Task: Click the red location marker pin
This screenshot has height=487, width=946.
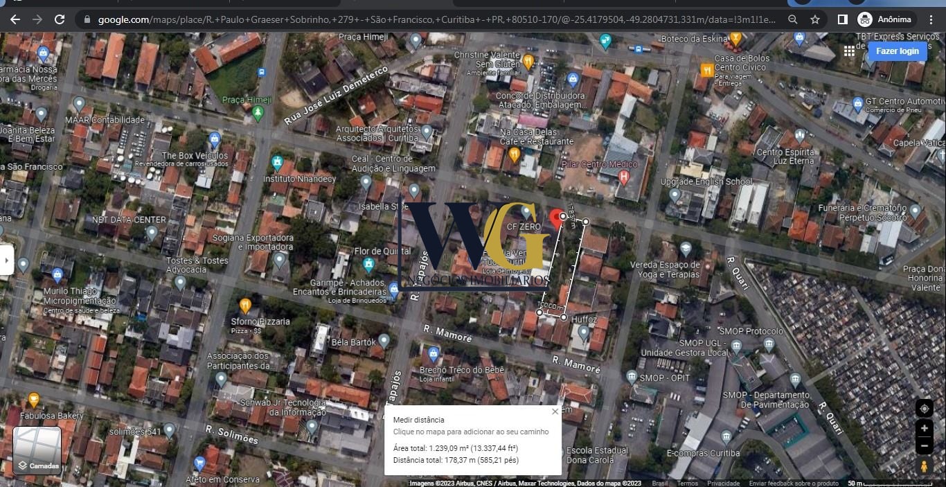Action: point(556,218)
